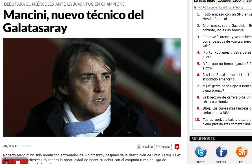Image resolution: width=252 pixels, height=164 pixels.
Task: Click the envelope icon beside envía
Action: pos(158,146)
